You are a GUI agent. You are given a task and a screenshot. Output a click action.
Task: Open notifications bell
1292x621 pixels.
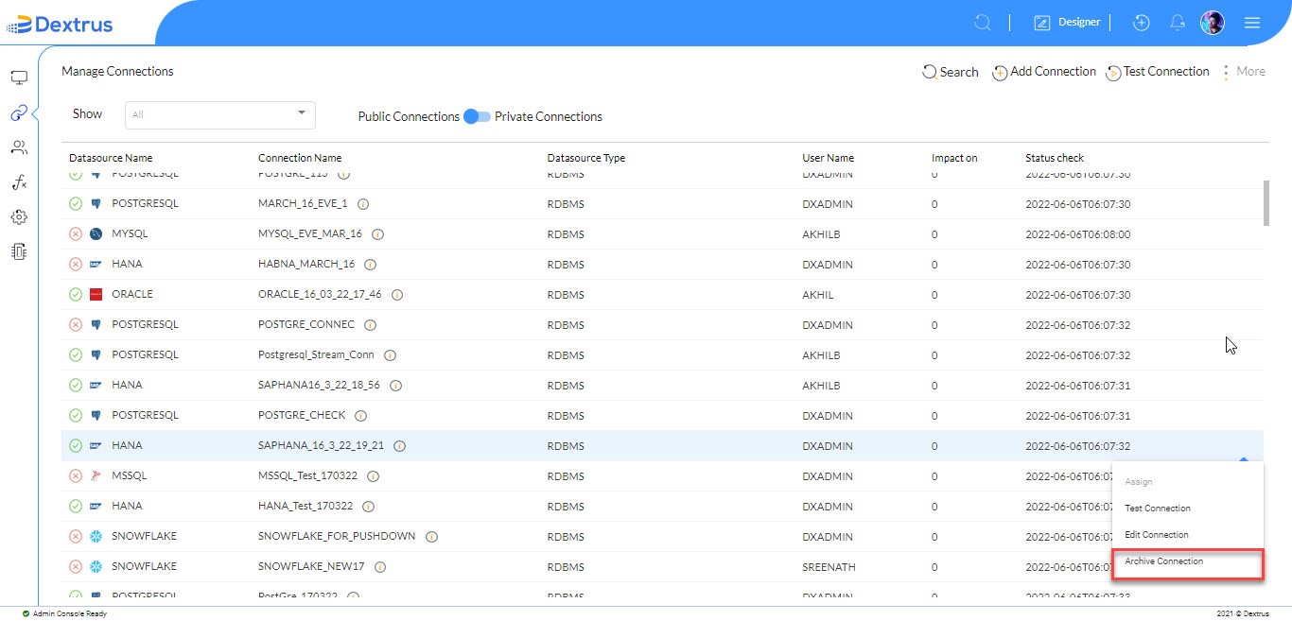[x=1178, y=23]
